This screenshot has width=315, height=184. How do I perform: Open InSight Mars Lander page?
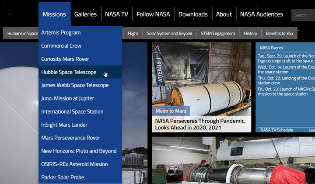[x=80, y=125]
